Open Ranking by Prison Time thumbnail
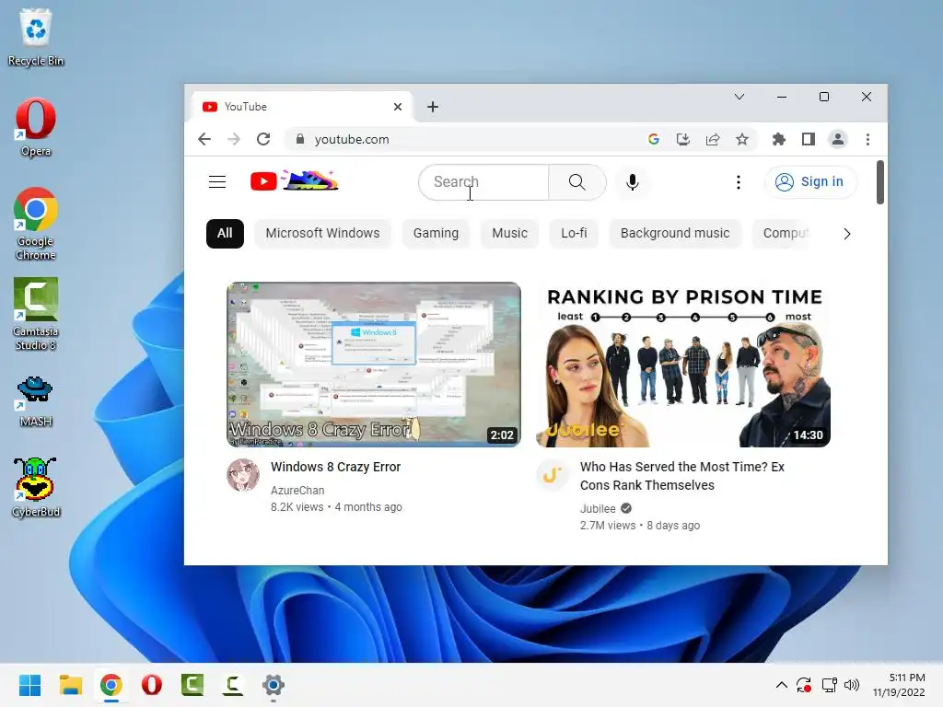This screenshot has height=707, width=943. pyautogui.click(x=683, y=365)
